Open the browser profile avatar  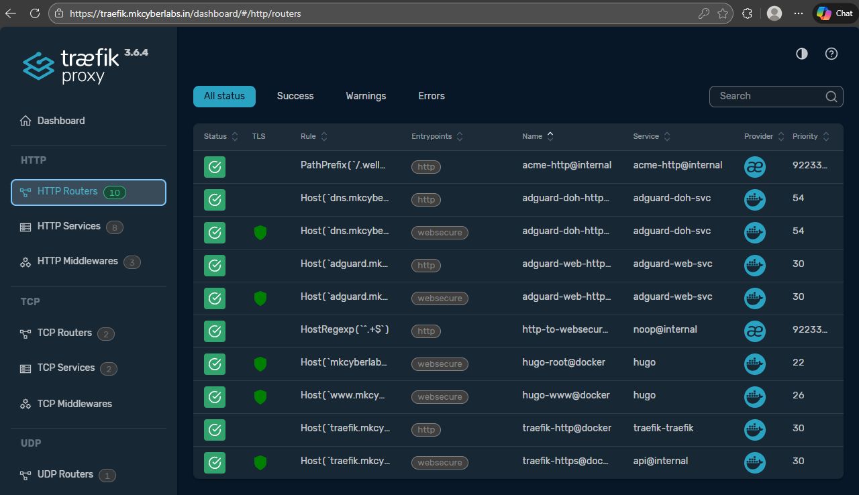pyautogui.click(x=774, y=13)
